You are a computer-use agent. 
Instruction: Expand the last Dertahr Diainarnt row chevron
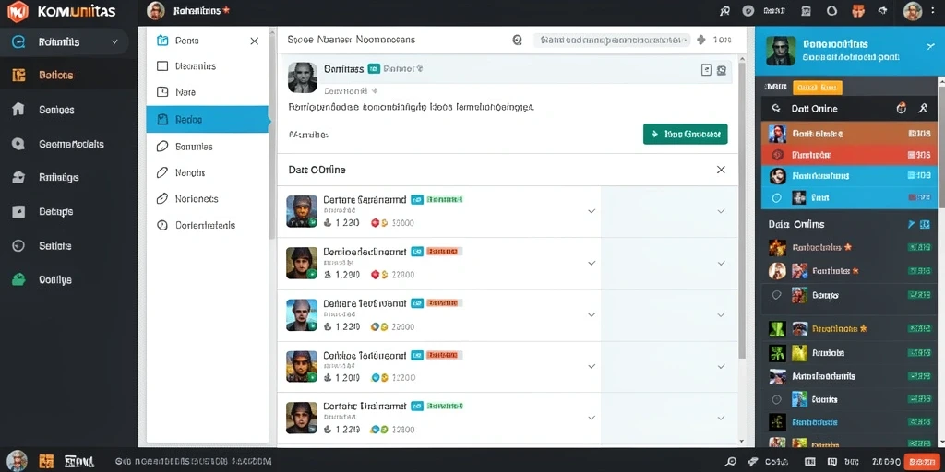tap(592, 418)
